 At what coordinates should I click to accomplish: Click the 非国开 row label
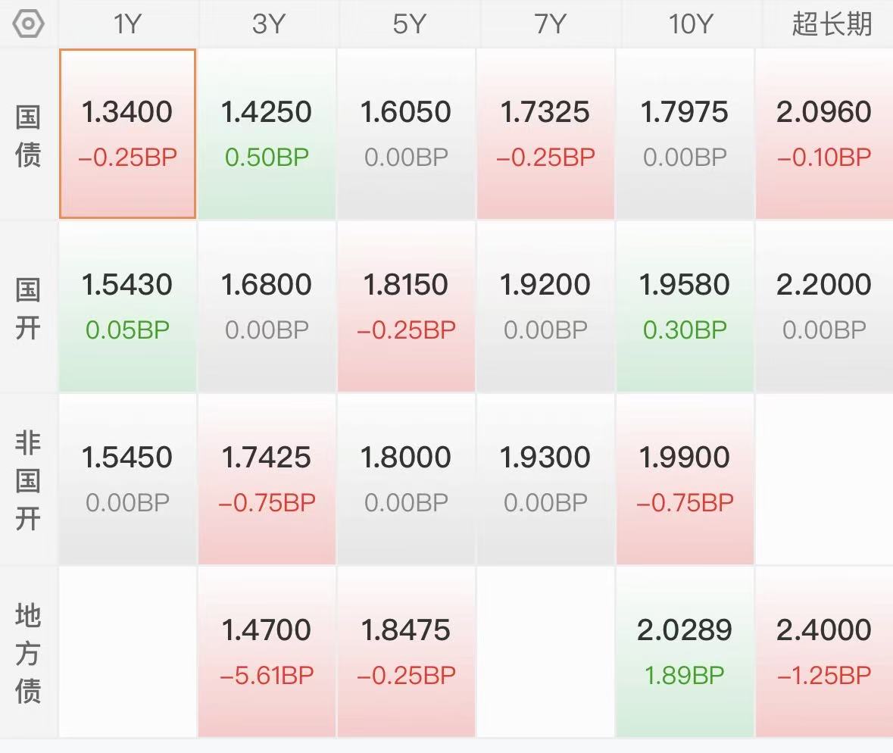coord(28,480)
